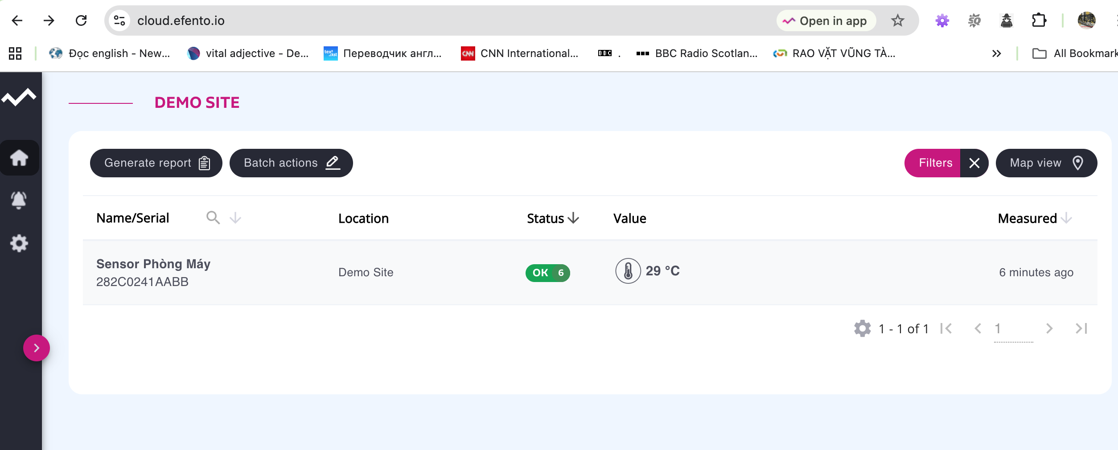Clear filters with the X button
The width and height of the screenshot is (1118, 450).
pos(974,163)
